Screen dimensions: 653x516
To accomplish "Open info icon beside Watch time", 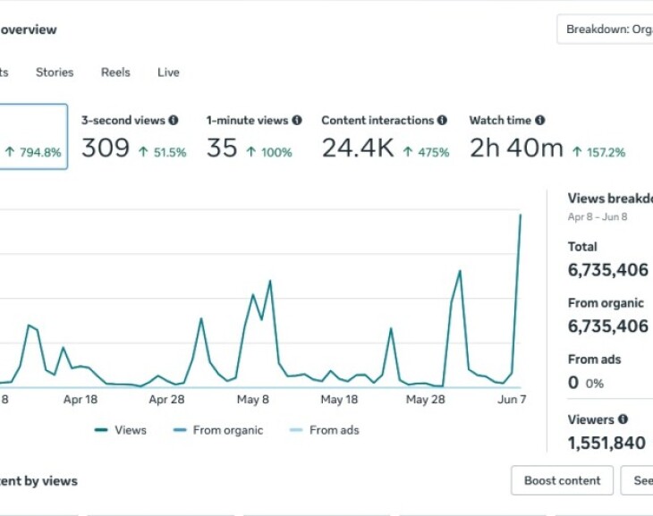I will [539, 121].
